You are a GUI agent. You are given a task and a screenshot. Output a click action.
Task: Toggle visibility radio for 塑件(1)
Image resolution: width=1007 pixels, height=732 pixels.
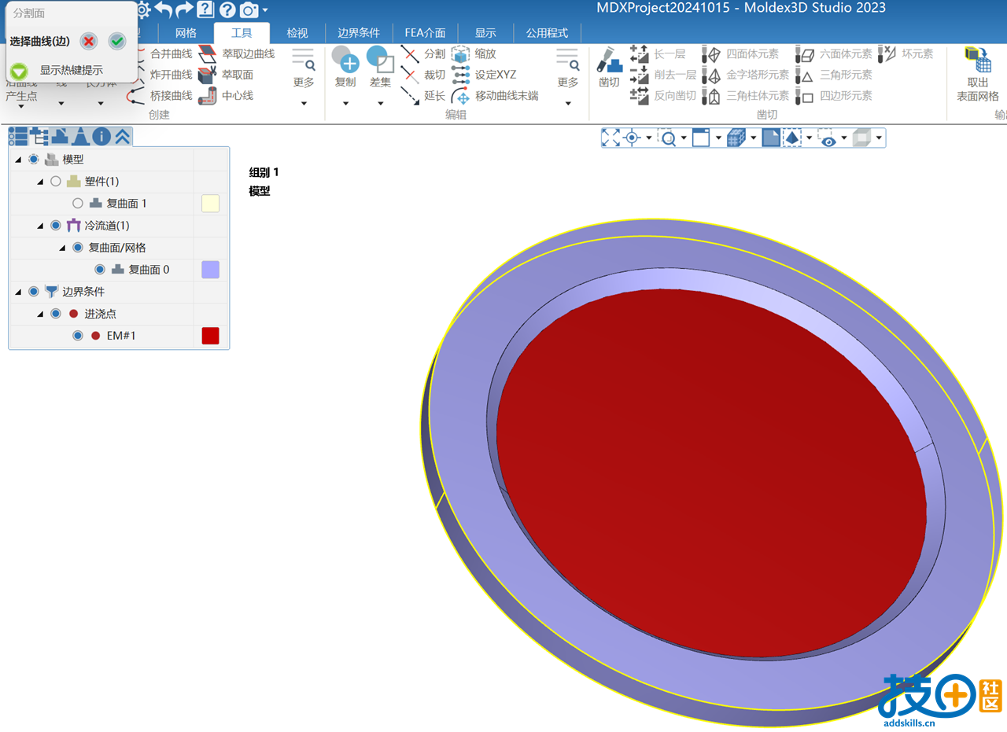[55, 182]
